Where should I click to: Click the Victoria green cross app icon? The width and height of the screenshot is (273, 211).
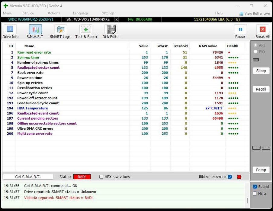6,6
